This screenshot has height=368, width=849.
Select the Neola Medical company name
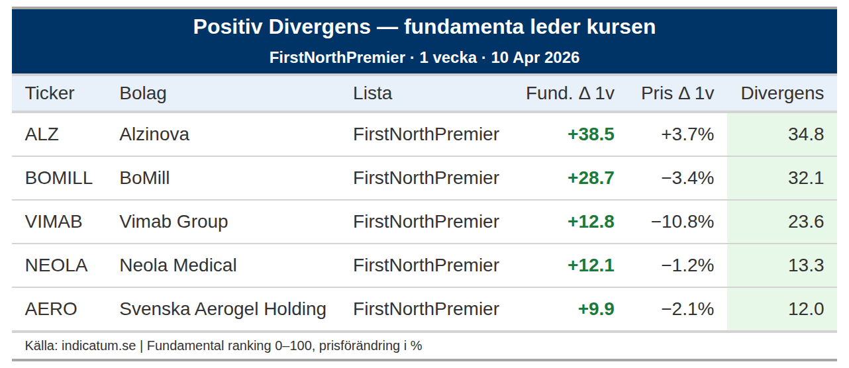pyautogui.click(x=177, y=265)
